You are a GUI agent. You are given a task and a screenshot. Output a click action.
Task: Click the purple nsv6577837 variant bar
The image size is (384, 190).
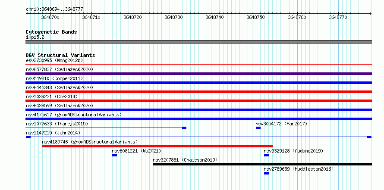198,74
